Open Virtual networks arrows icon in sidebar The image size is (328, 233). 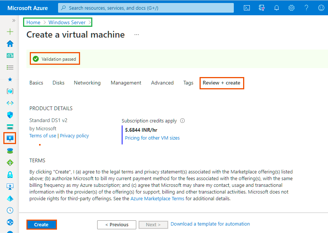(10, 103)
